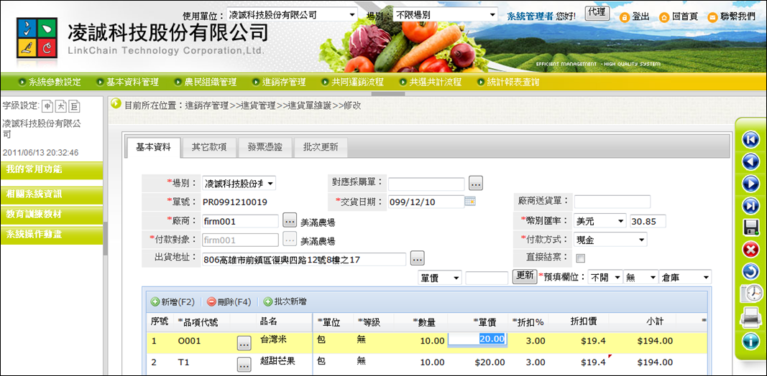Switch to 發票憑證 tab
Viewport: 767px width, 376px height.
point(265,147)
